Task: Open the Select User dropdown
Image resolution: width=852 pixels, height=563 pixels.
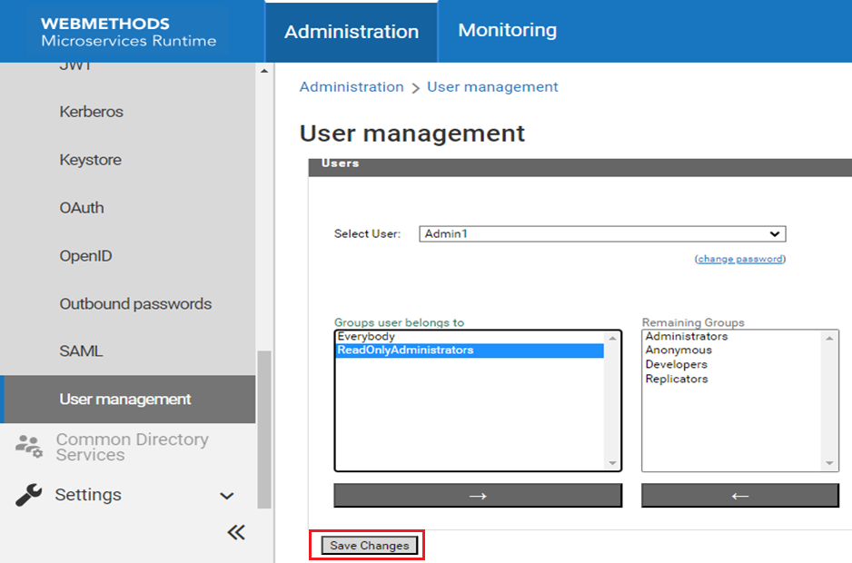Action: [x=601, y=233]
